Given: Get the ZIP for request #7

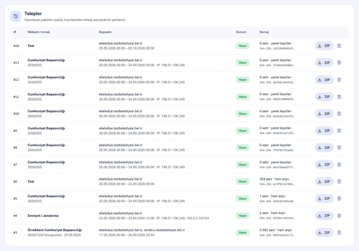Looking at the screenshot, I should coord(324,165).
